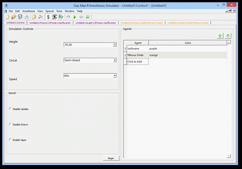Image resolution: width=242 pixels, height=169 pixels.
Task: Open the Speed dropdown showing 60x
Action: click(x=115, y=75)
